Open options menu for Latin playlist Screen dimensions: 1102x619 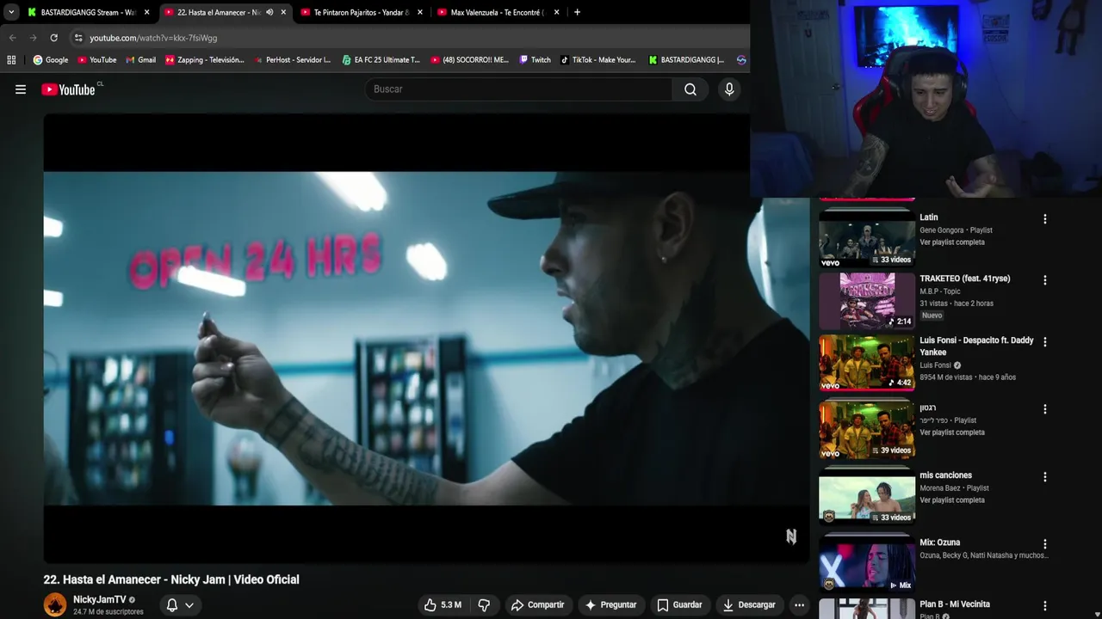coord(1045,219)
